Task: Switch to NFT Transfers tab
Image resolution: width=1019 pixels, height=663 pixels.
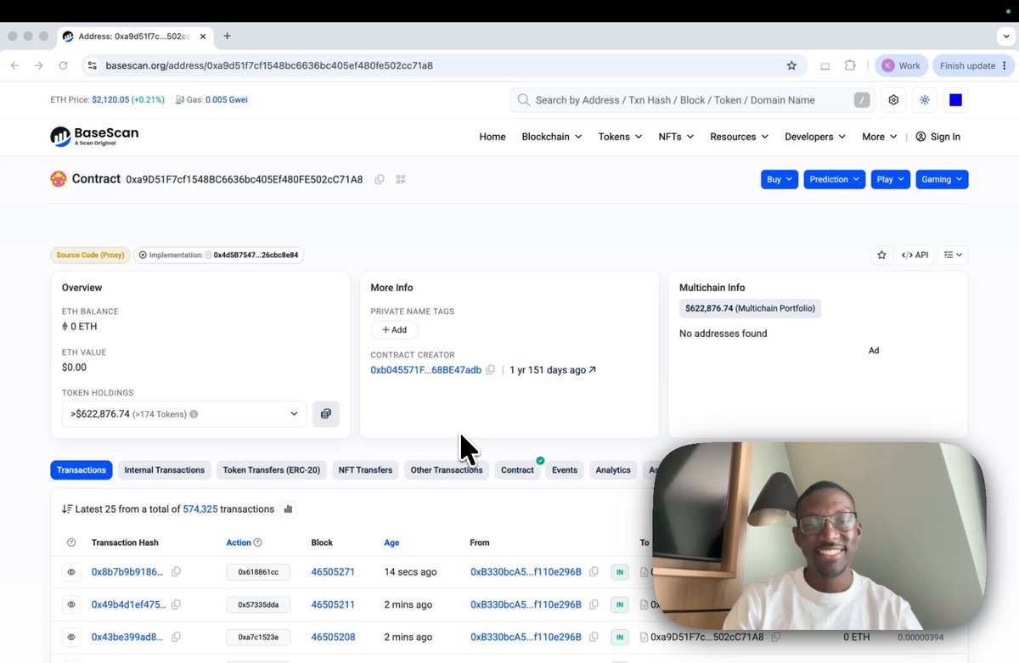Action: (x=365, y=470)
